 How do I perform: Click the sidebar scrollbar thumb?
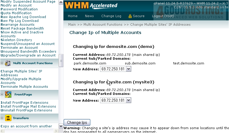click(x=61, y=61)
